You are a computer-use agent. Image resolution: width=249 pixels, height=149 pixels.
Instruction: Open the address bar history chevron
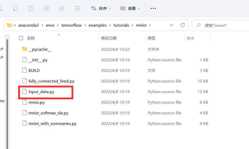click(x=172, y=25)
